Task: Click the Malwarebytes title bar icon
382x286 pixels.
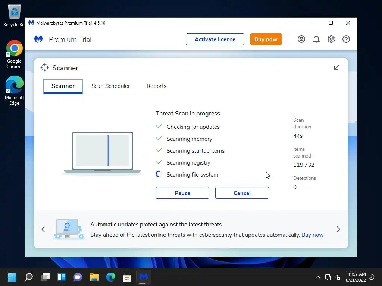Action: tap(31, 23)
